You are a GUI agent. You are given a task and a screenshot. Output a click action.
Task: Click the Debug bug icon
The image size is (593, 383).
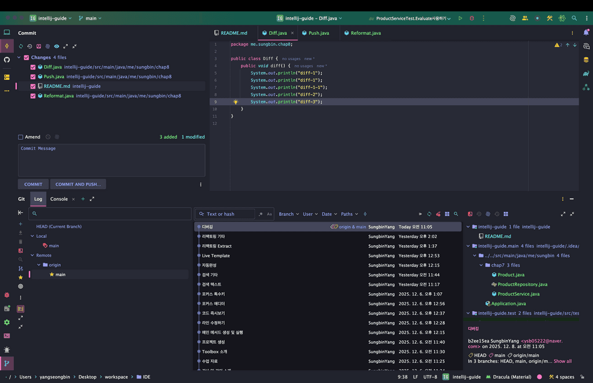[471, 19]
